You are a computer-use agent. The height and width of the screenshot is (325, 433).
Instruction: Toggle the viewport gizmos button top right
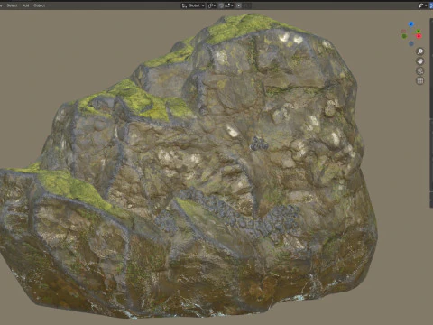(431, 5)
